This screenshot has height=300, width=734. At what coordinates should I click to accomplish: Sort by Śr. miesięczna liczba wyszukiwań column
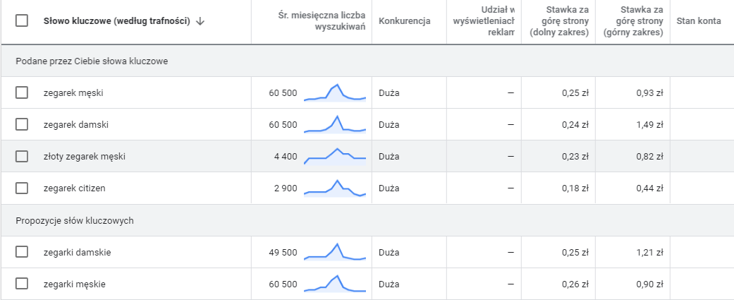point(322,21)
